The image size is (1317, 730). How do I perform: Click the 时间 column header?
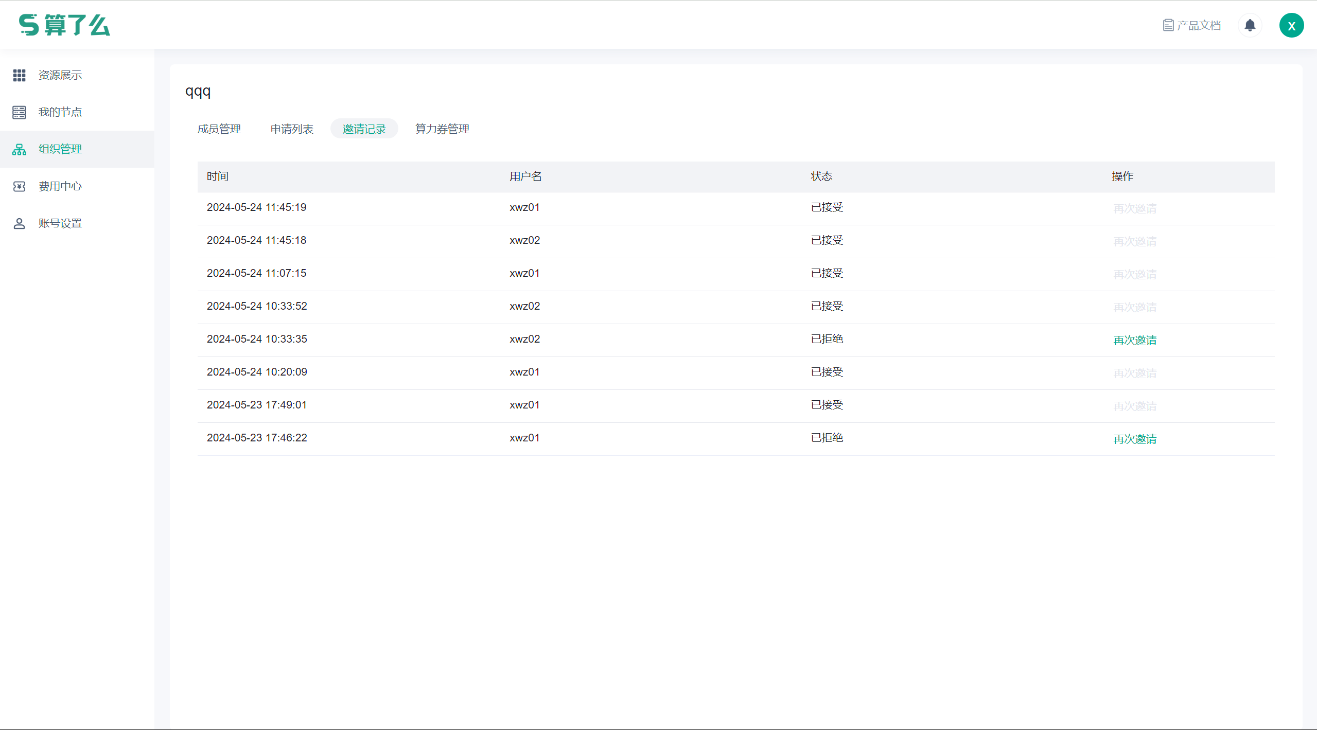(218, 176)
